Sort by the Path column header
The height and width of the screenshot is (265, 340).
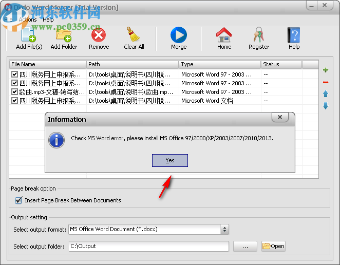click(133, 64)
